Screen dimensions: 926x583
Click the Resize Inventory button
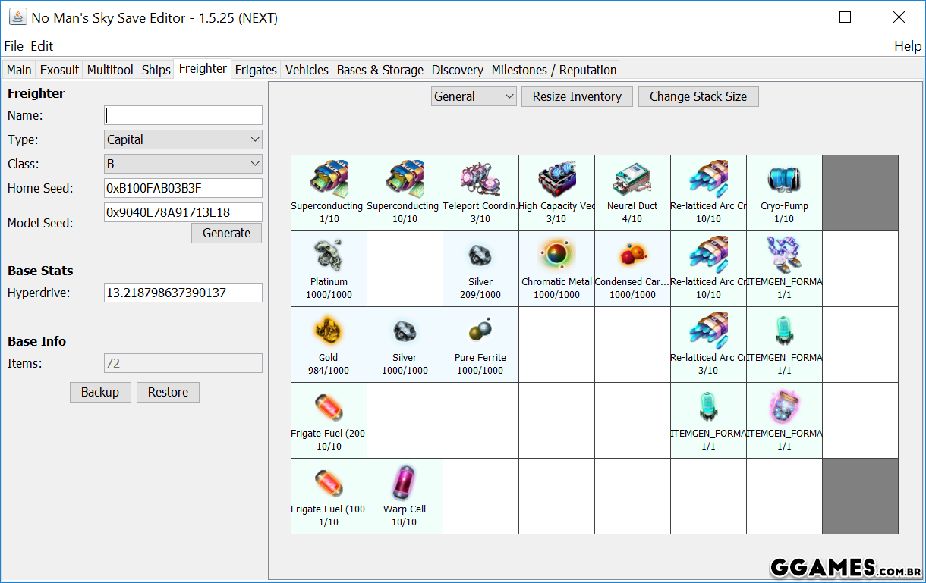point(577,96)
